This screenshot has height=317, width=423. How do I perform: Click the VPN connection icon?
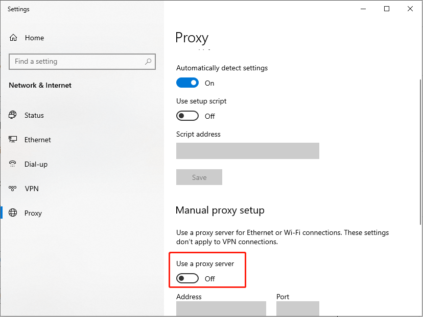(12, 189)
